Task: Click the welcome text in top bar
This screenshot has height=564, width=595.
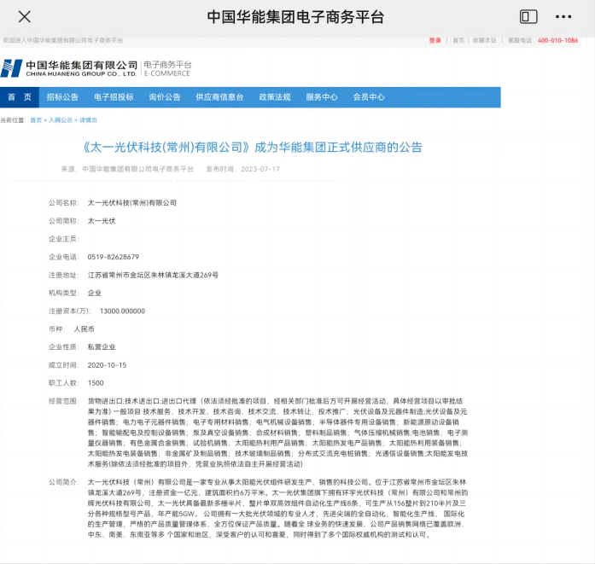Action: point(63,40)
